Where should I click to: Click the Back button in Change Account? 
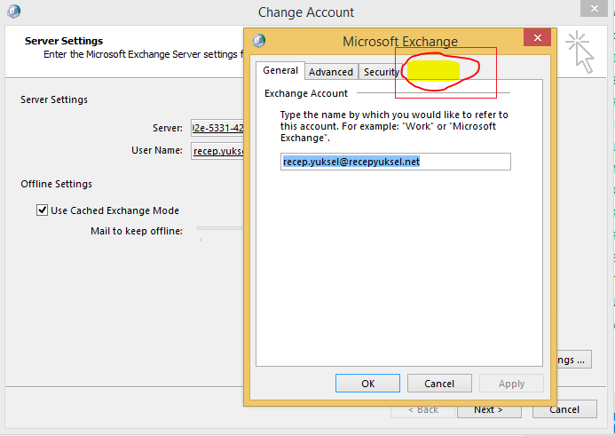pos(422,409)
